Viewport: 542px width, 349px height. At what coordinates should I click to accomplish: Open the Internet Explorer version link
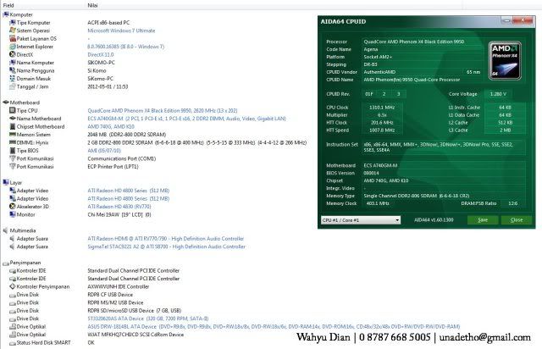coord(126,47)
